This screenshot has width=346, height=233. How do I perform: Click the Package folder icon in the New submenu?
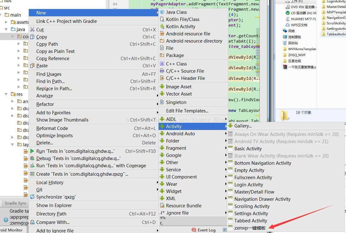point(162,55)
